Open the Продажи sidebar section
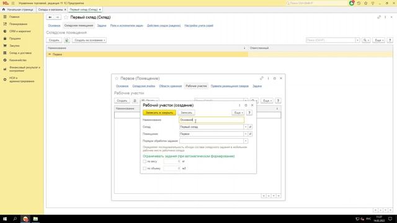The width and height of the screenshot is (397, 223). pyautogui.click(x=15, y=38)
